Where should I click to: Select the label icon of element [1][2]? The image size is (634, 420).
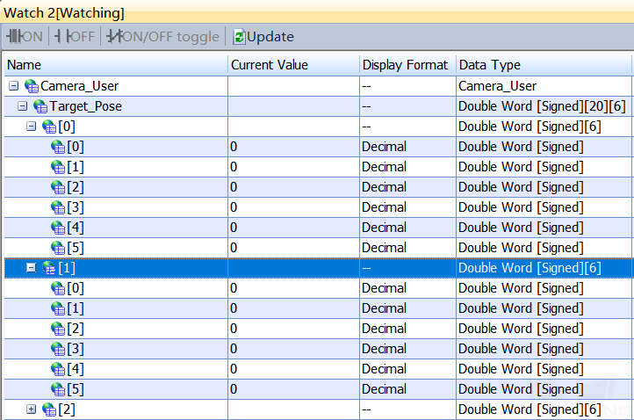coord(58,329)
